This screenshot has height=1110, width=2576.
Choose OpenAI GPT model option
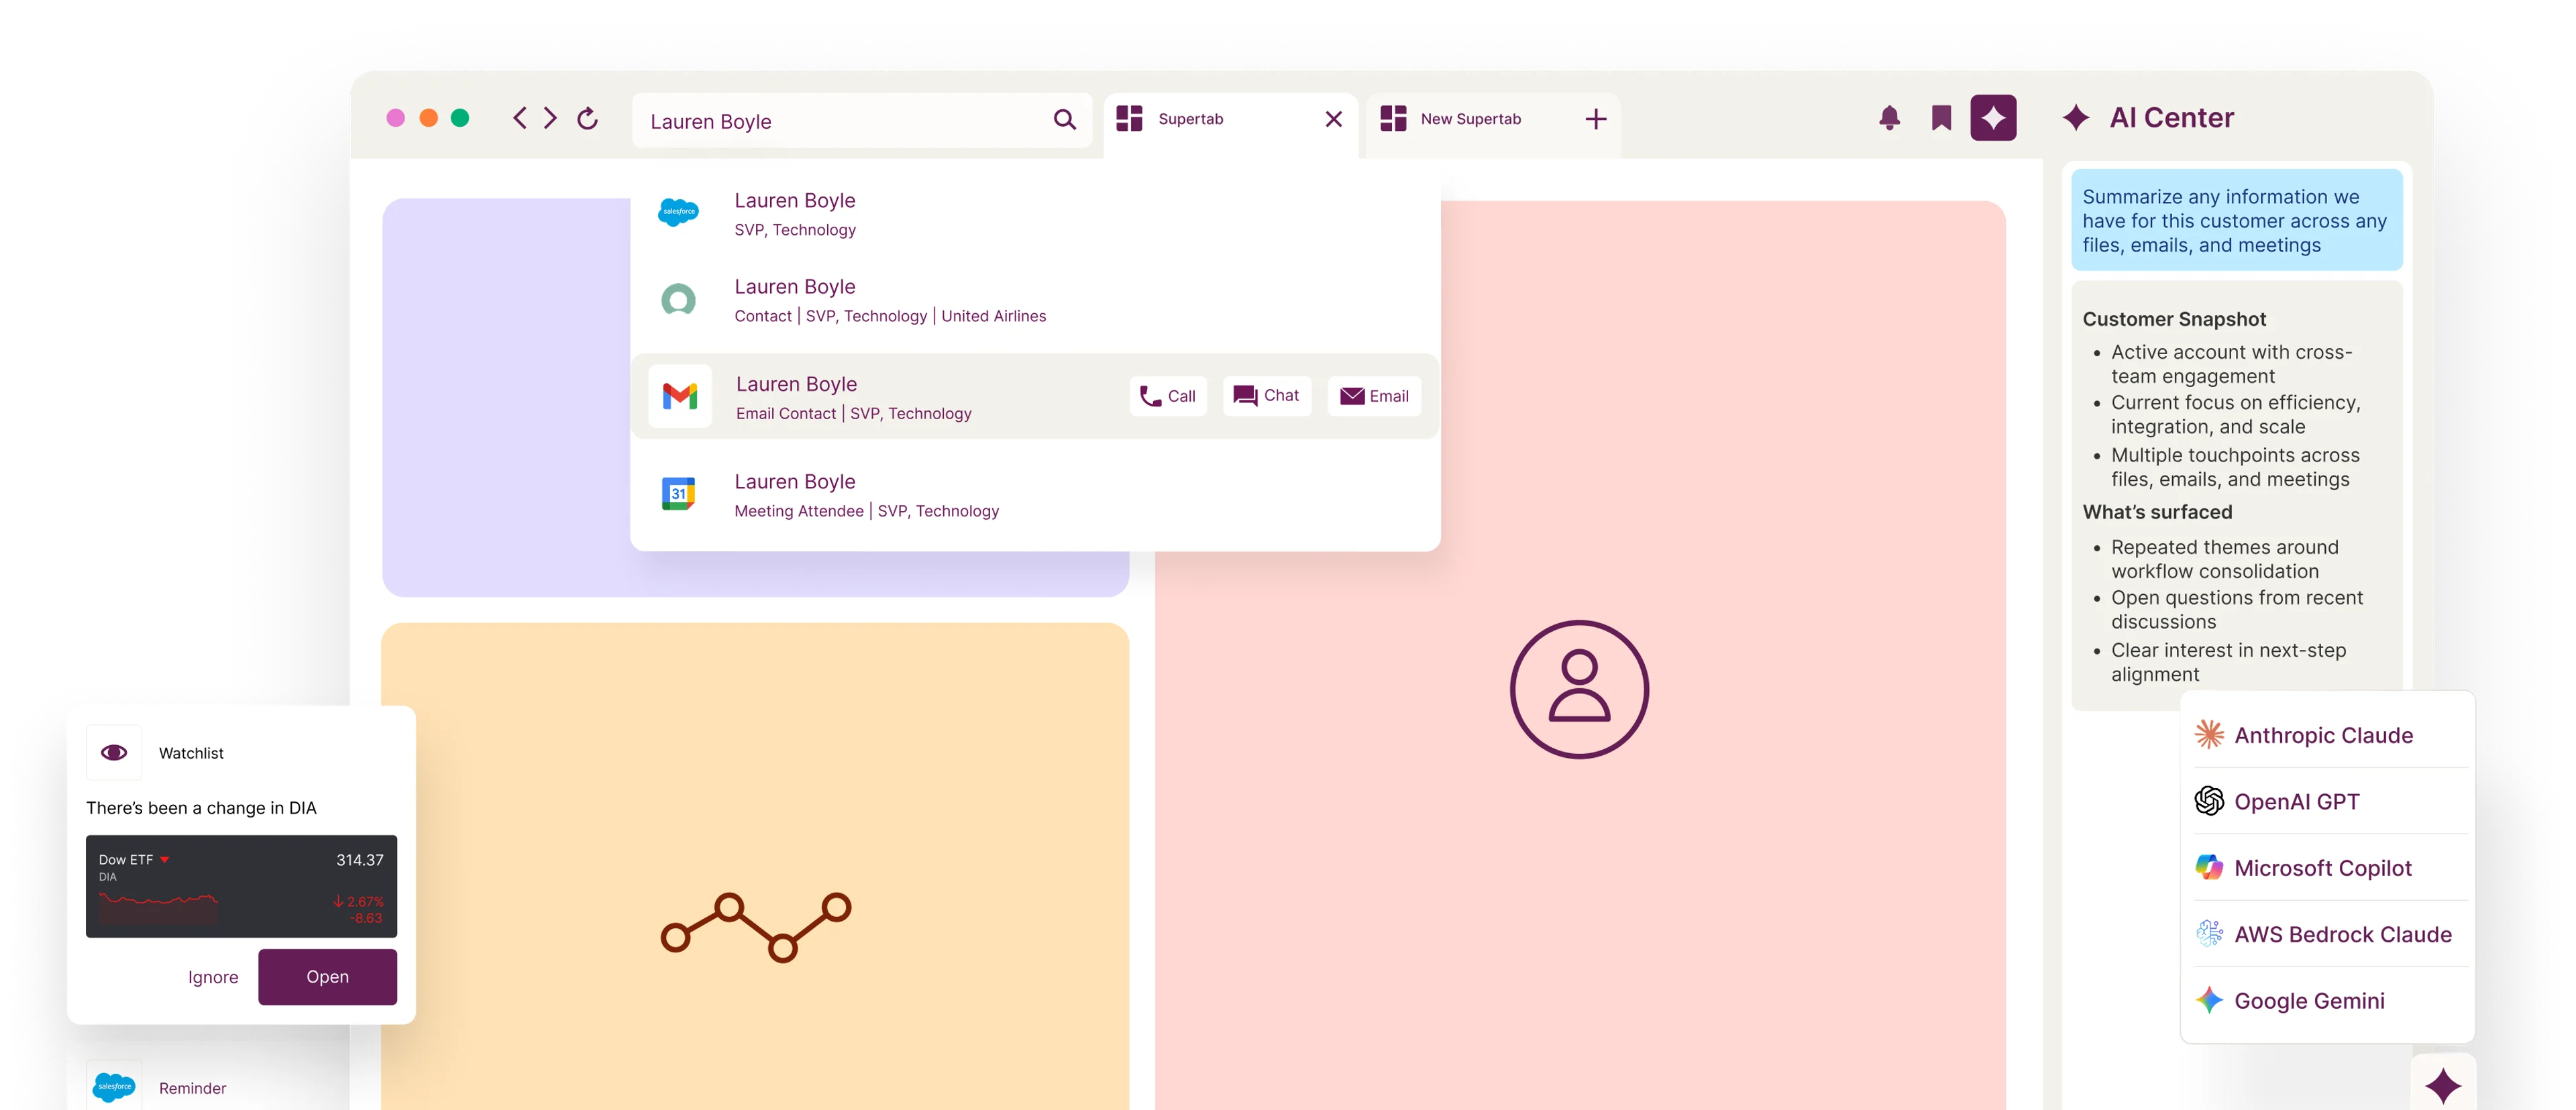[2296, 801]
